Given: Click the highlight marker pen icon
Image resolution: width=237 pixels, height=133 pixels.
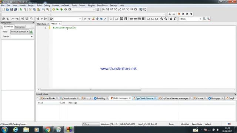Looking at the screenshot, I should [93, 19].
